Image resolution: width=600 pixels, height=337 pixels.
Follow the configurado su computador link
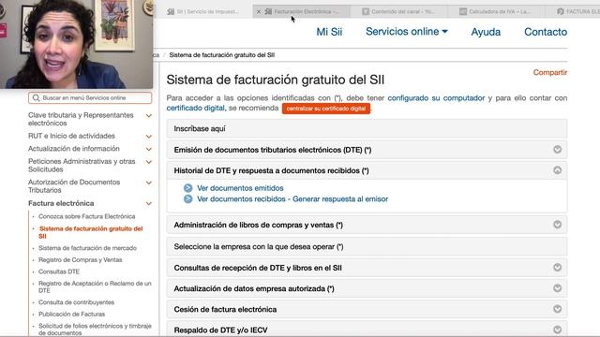point(436,98)
